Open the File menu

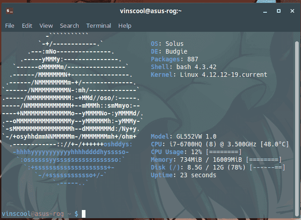10,26
